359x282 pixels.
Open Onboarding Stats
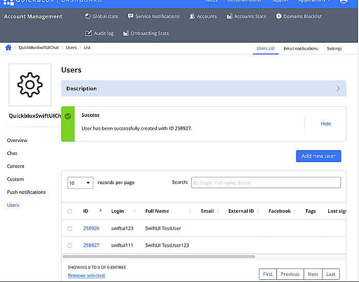pyautogui.click(x=146, y=33)
